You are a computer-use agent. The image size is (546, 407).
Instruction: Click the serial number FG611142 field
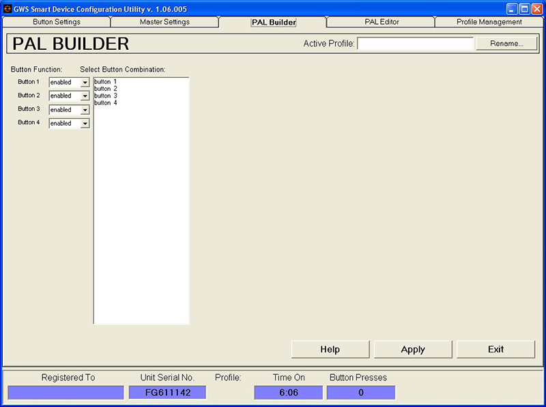[167, 393]
